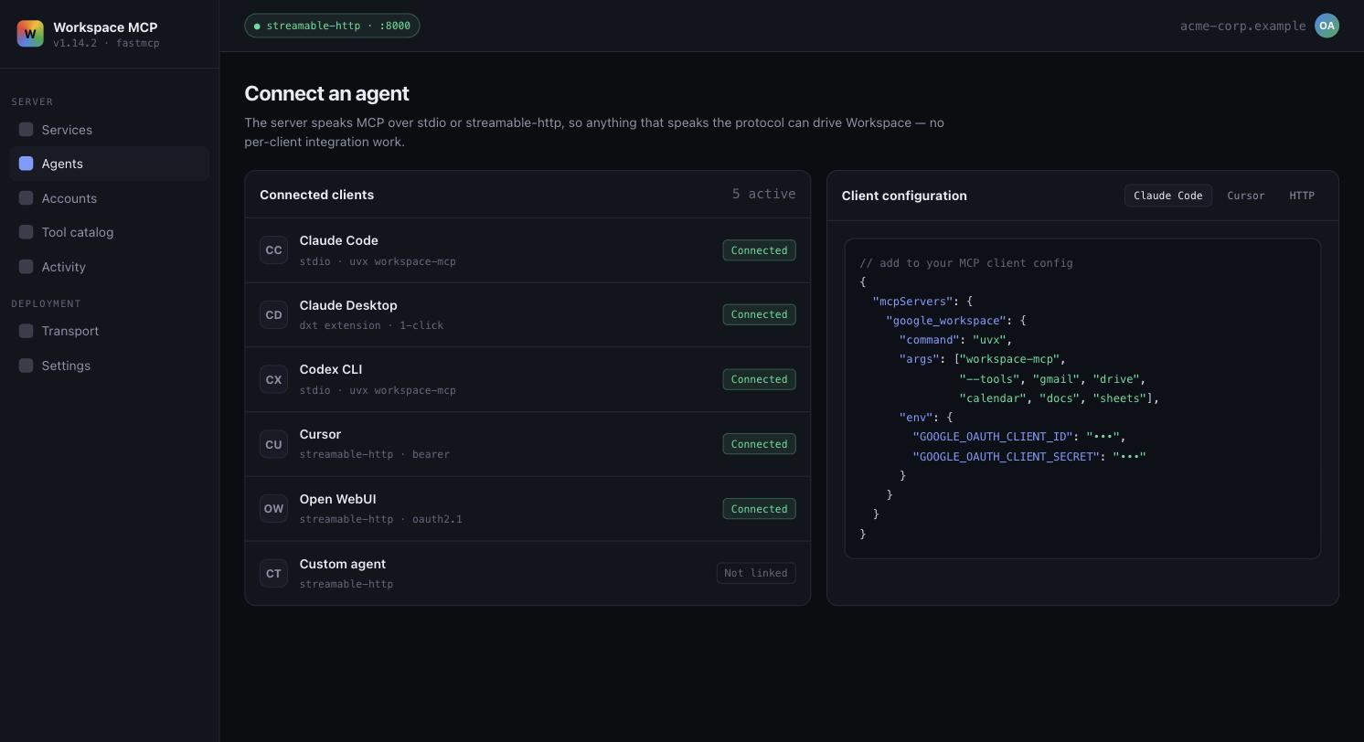Click GOOGLE_OAUTH_CLIENT_SECRET in the config
1364x742 pixels.
1006,456
